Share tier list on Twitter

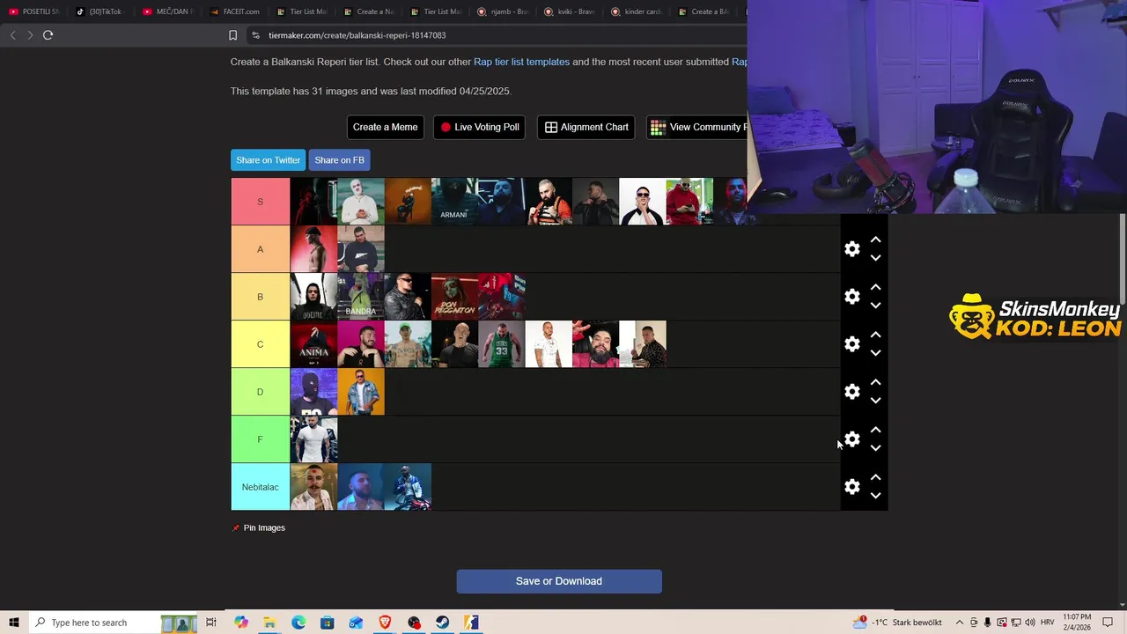(x=268, y=160)
